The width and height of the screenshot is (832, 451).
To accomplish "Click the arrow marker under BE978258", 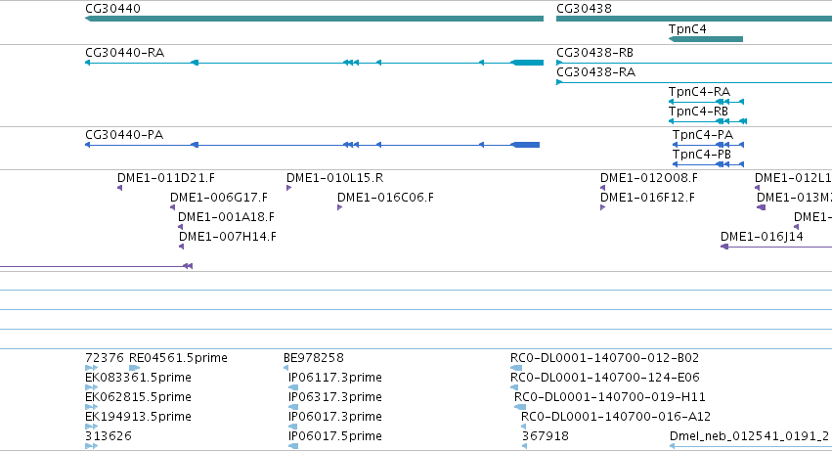I will tap(286, 368).
